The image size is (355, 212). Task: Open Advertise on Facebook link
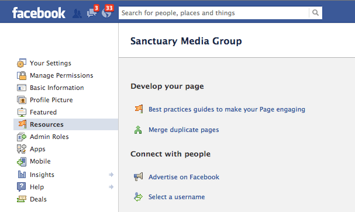184,177
